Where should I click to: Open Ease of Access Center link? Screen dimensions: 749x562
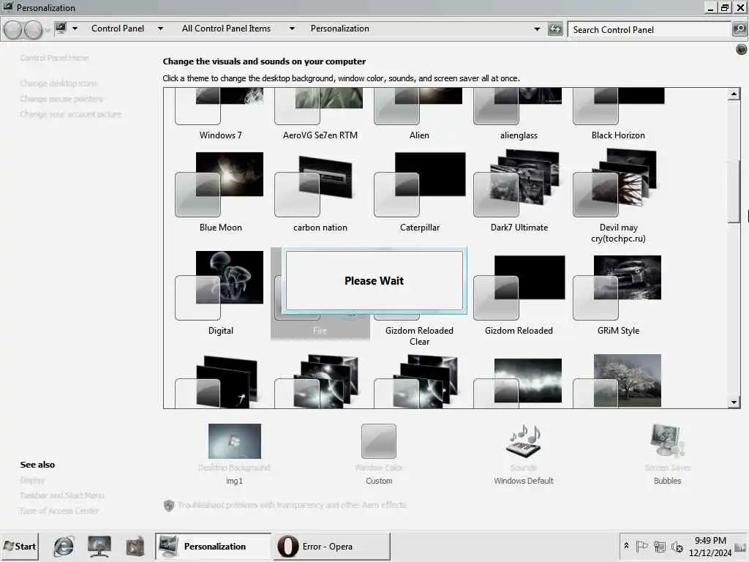[59, 511]
